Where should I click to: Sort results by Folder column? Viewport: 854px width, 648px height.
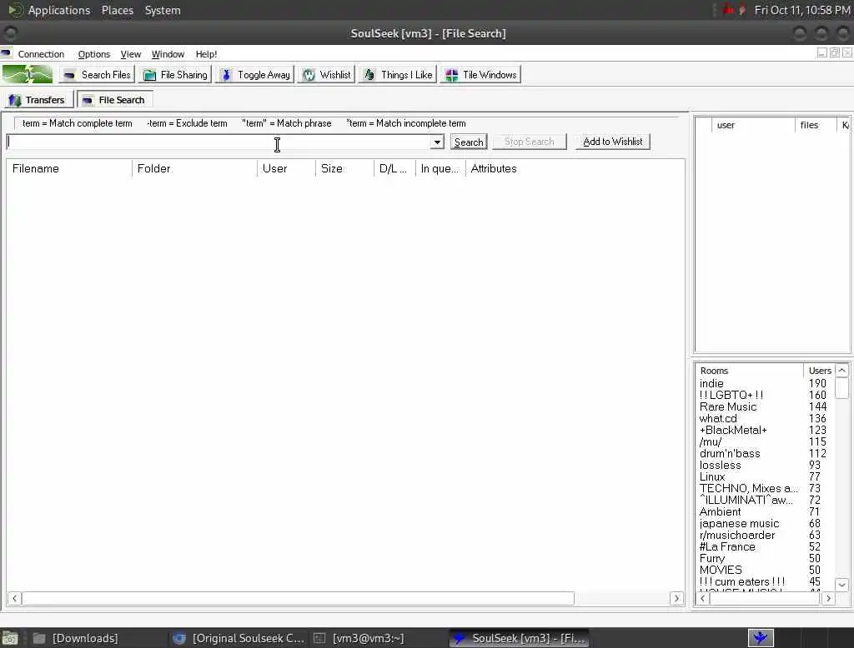[193, 169]
